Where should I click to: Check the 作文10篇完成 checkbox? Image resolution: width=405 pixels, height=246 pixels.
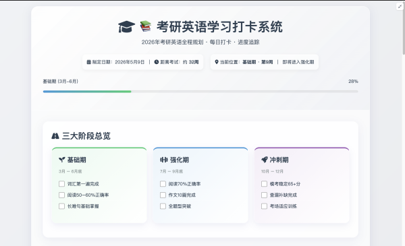coord(163,195)
